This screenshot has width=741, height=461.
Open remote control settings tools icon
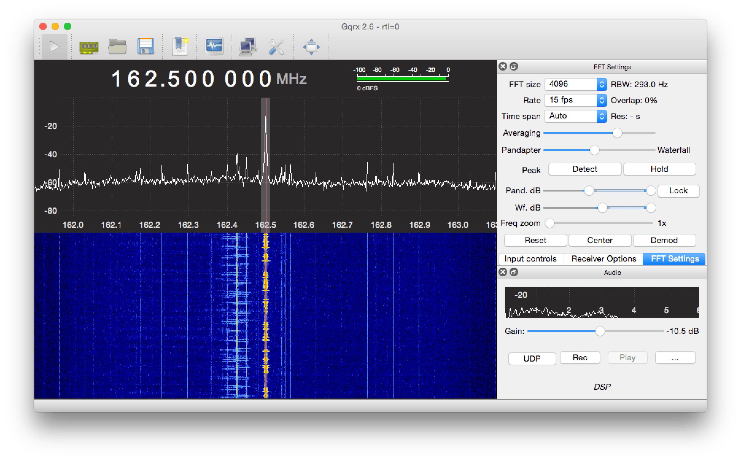pos(276,47)
